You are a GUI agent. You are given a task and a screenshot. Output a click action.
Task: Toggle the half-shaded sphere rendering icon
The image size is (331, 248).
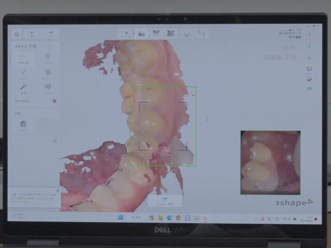[309, 79]
